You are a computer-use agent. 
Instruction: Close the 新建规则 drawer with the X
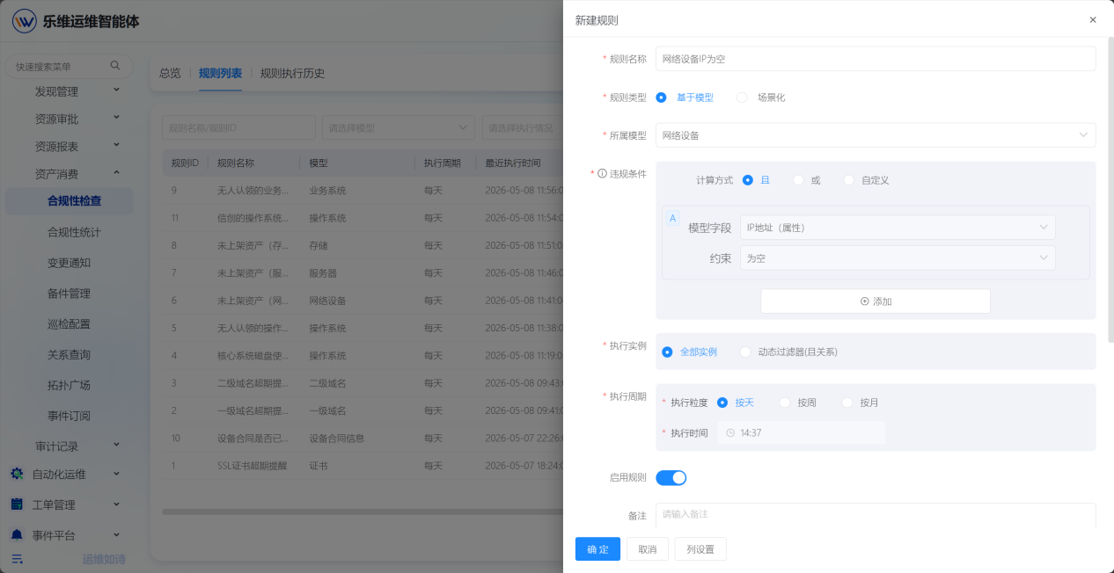pyautogui.click(x=1093, y=19)
